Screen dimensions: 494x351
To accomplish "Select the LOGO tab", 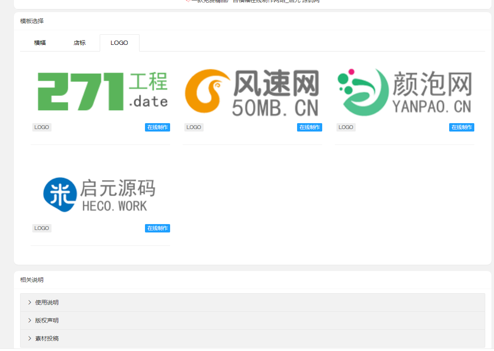I will (x=119, y=43).
